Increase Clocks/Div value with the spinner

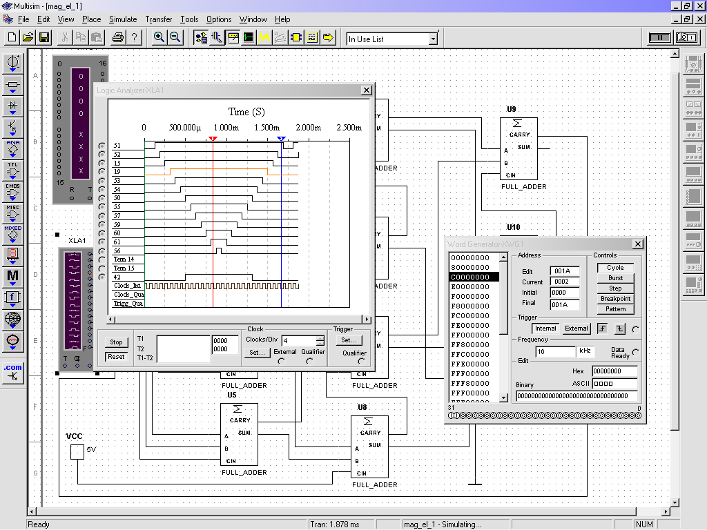coord(320,338)
